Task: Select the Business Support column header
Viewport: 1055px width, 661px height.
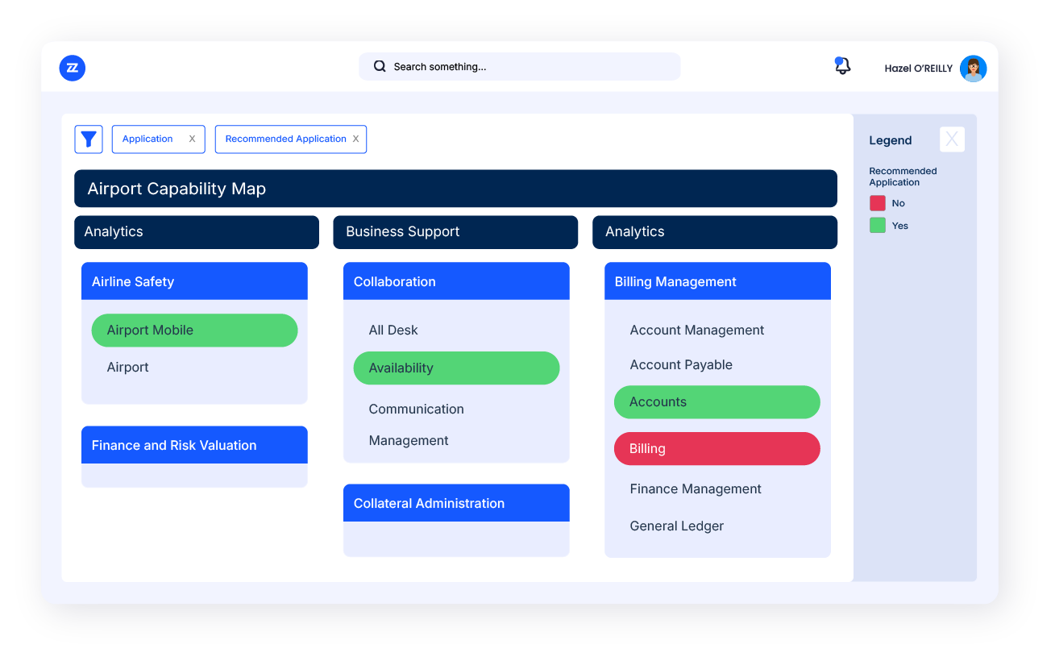Action: pyautogui.click(x=455, y=232)
